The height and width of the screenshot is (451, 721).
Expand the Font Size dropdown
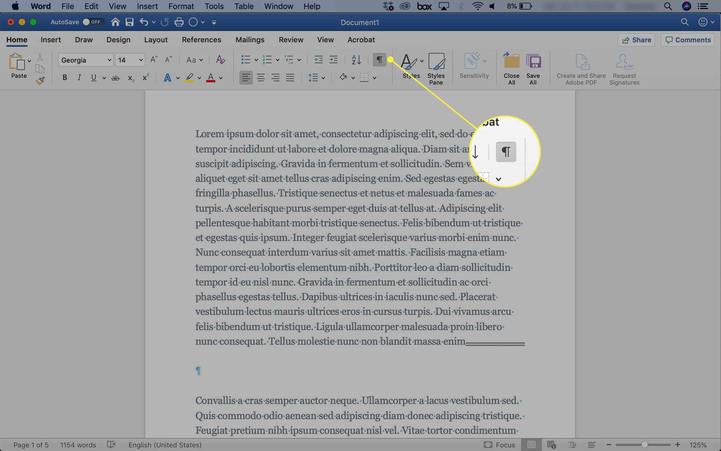coord(141,59)
